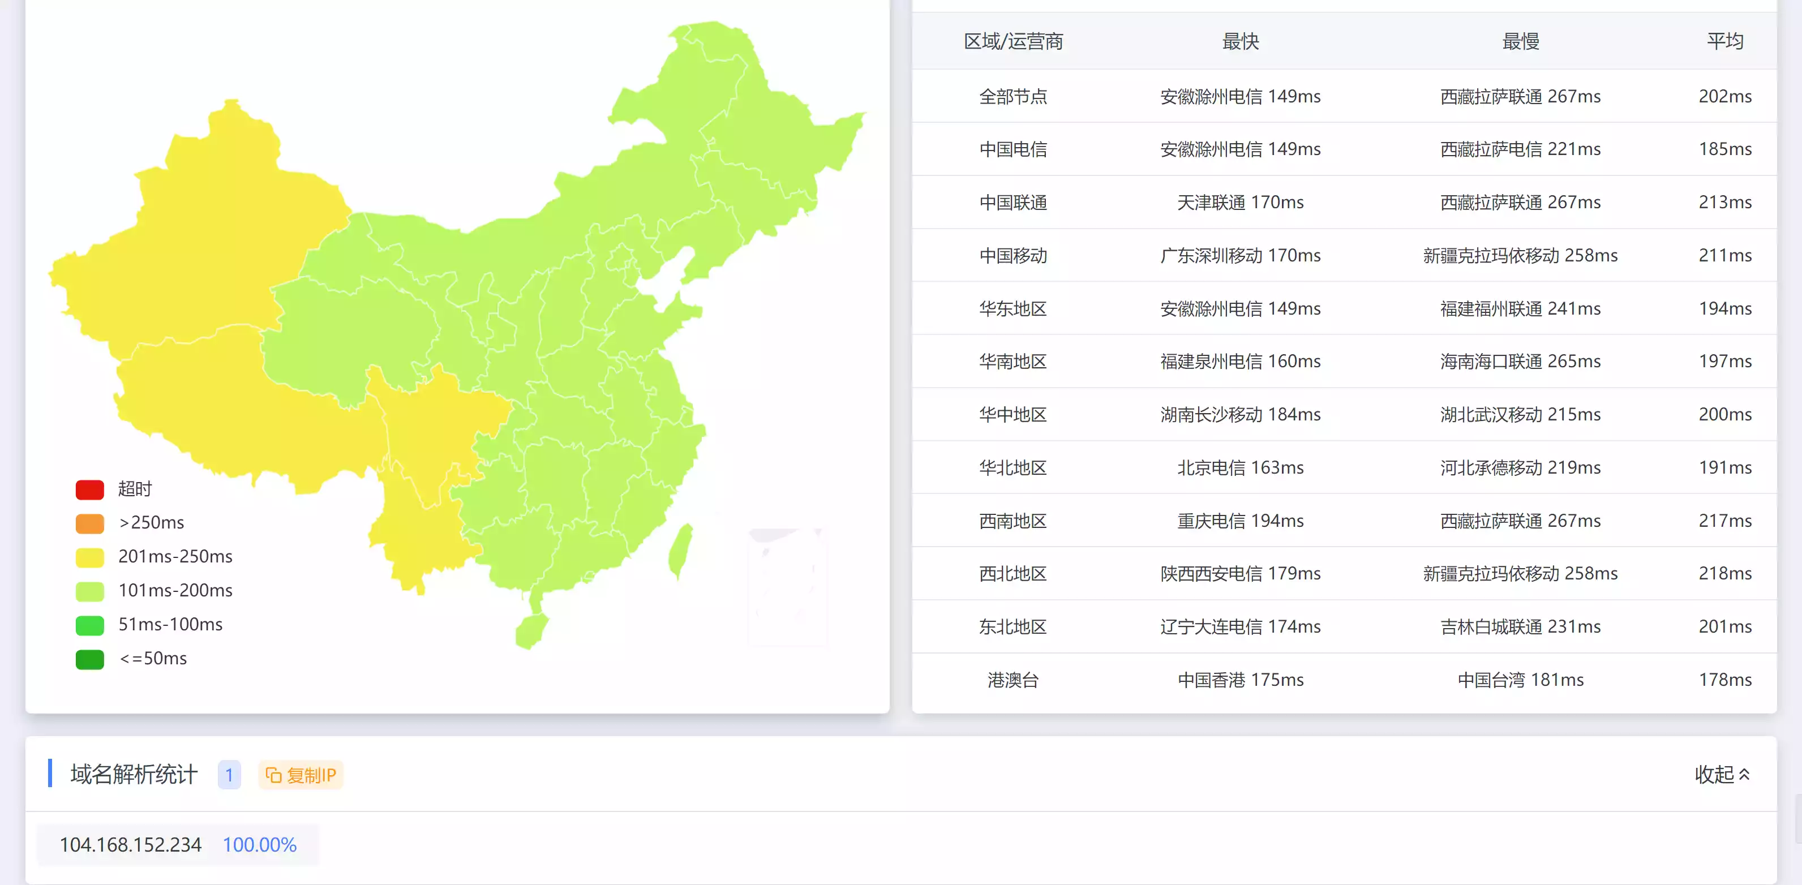This screenshot has height=885, width=1802.
Task: Click 西藏拉萨电信 221ms slowest cell
Action: [1520, 149]
